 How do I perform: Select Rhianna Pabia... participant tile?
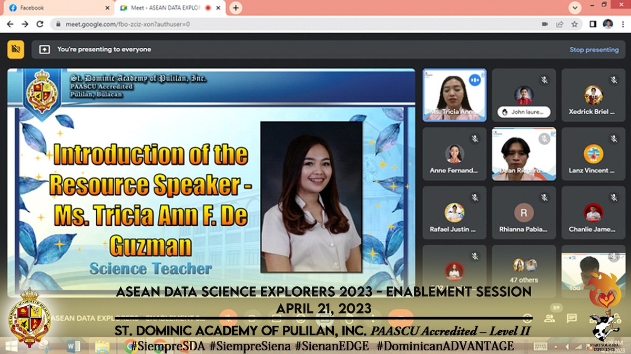click(524, 213)
